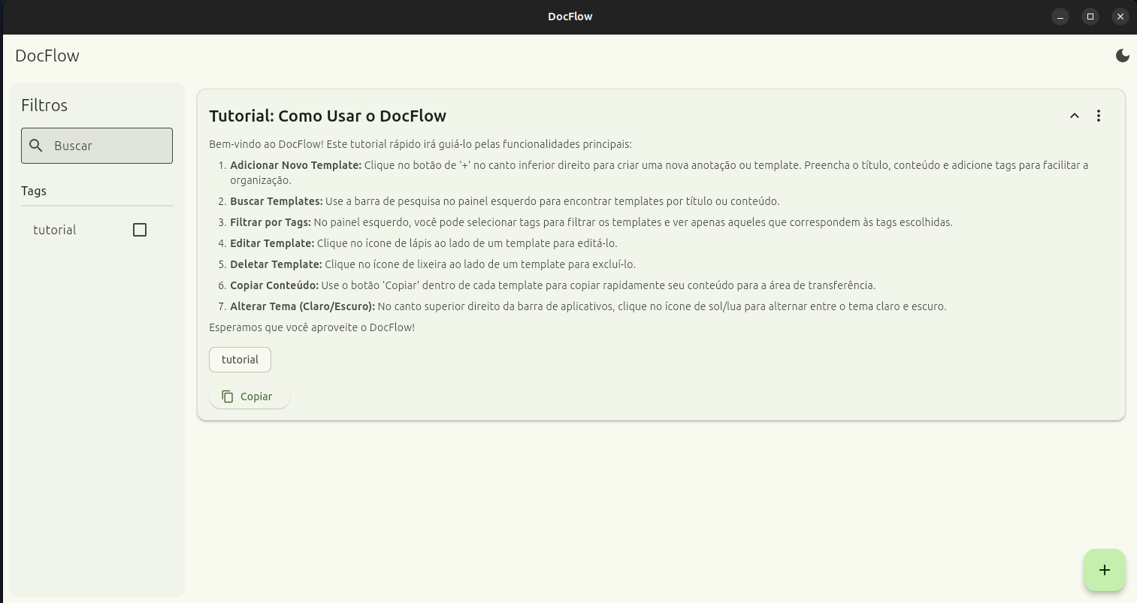1137x603 pixels.
Task: Select the tutorial entry in the Tags list
Action: coord(54,230)
